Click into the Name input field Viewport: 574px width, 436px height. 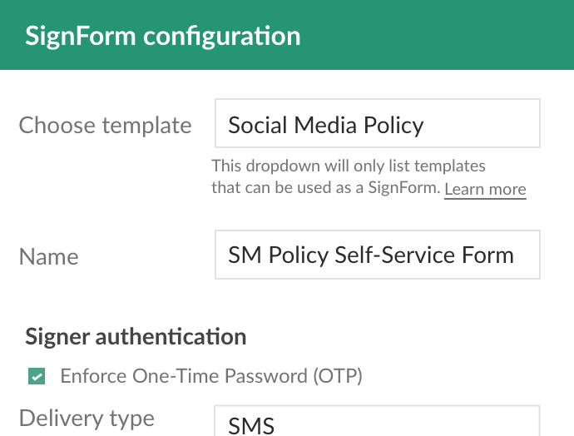(377, 255)
